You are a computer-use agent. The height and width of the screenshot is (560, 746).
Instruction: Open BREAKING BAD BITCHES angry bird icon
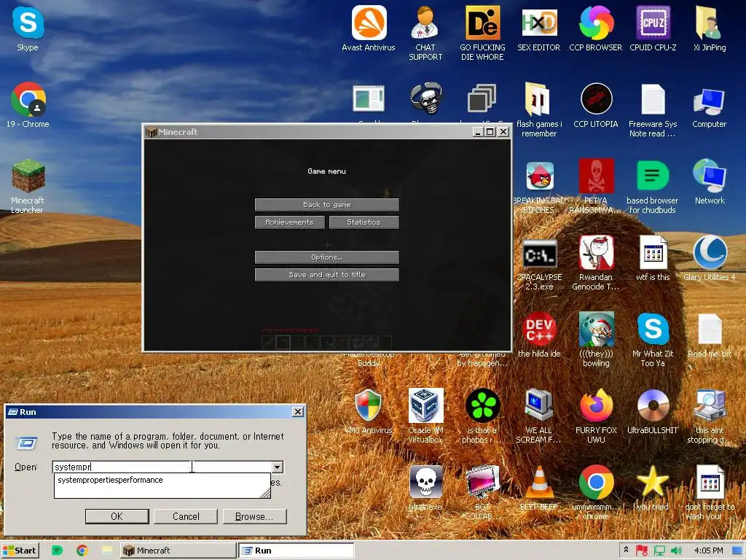(x=539, y=186)
